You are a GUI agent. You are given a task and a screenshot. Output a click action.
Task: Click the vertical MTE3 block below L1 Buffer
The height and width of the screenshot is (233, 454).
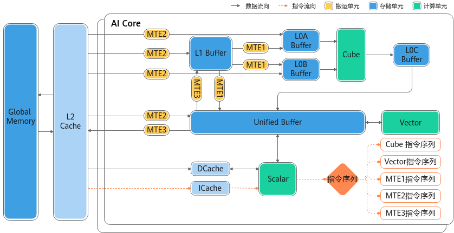point(197,88)
